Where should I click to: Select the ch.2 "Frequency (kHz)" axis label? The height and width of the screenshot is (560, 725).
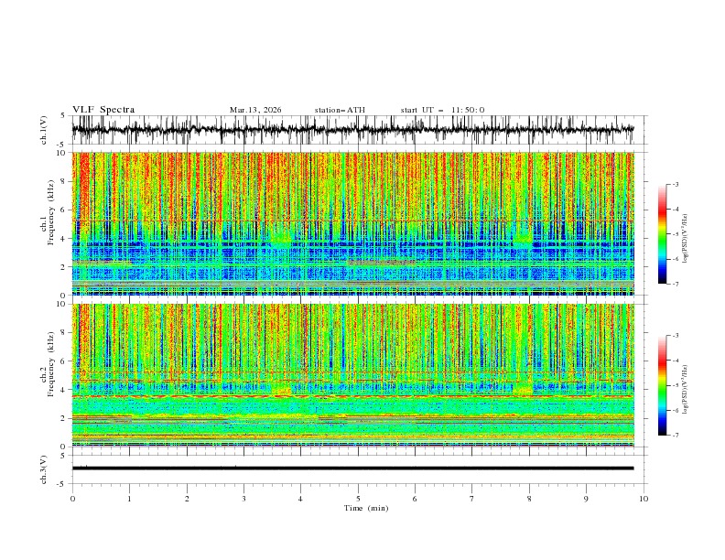[x=51, y=364]
